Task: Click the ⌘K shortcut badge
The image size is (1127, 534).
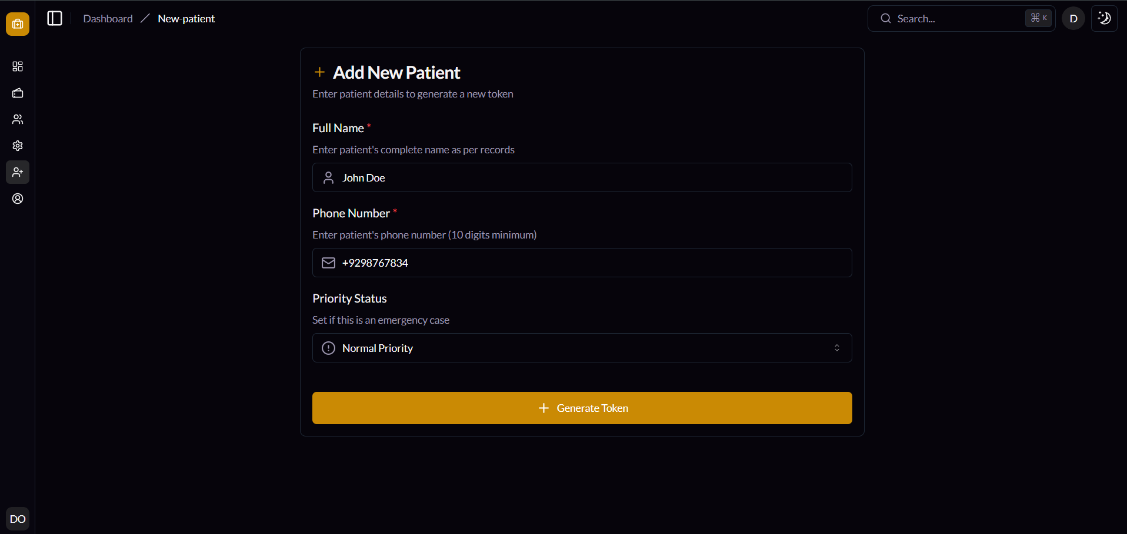Action: (x=1038, y=18)
